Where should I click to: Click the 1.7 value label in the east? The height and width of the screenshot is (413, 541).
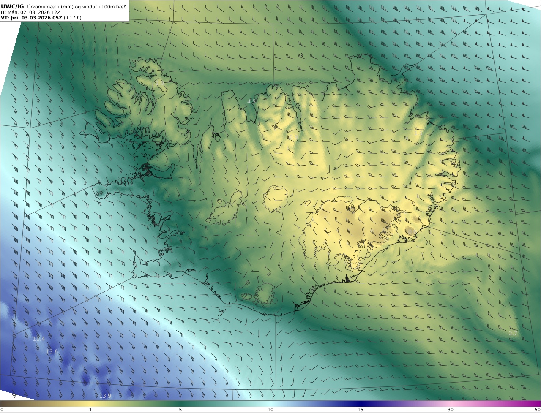click(x=418, y=133)
